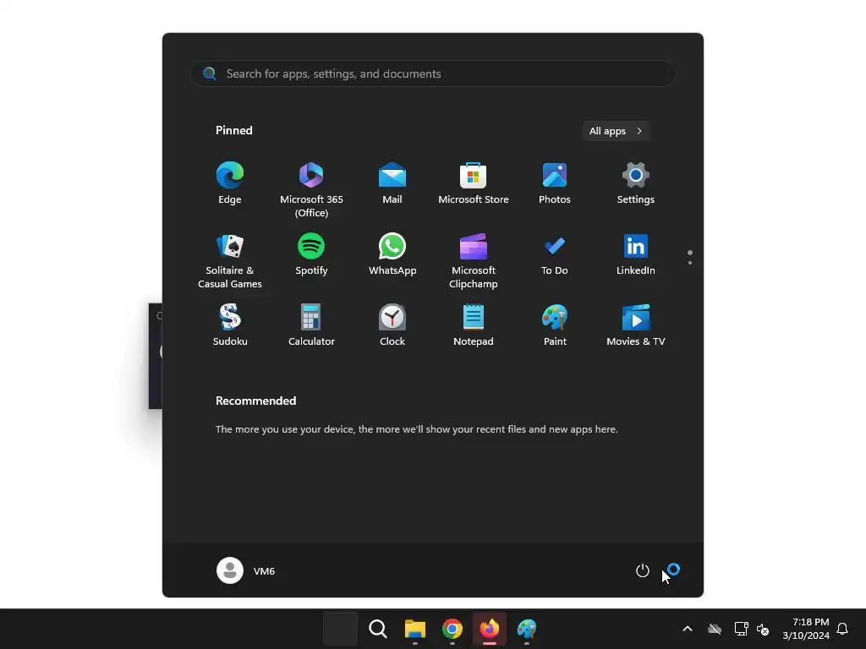The image size is (866, 649).
Task: Open Movies & TV
Action: (x=636, y=325)
